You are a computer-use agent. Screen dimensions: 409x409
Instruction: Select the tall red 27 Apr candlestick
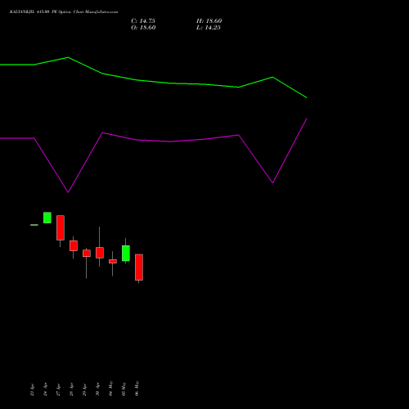(61, 228)
